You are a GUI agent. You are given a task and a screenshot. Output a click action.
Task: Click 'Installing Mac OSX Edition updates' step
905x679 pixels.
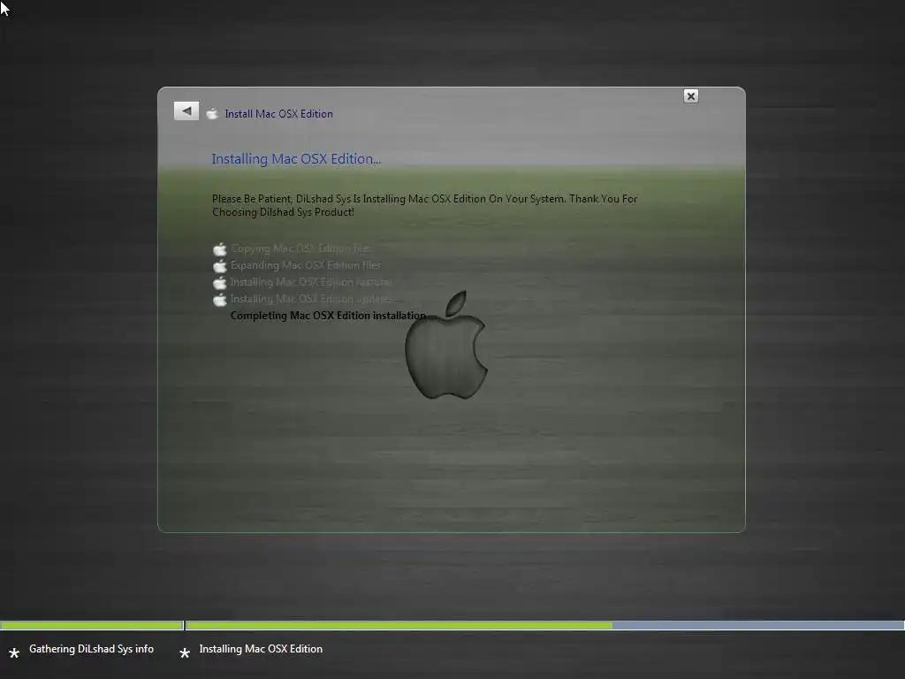(x=310, y=299)
